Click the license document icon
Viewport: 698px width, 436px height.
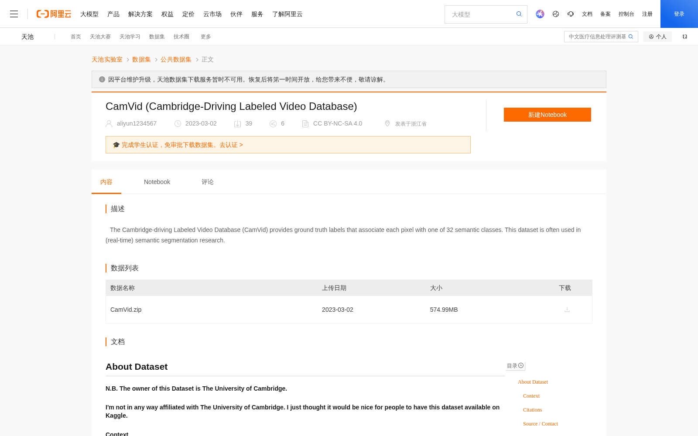tap(305, 124)
